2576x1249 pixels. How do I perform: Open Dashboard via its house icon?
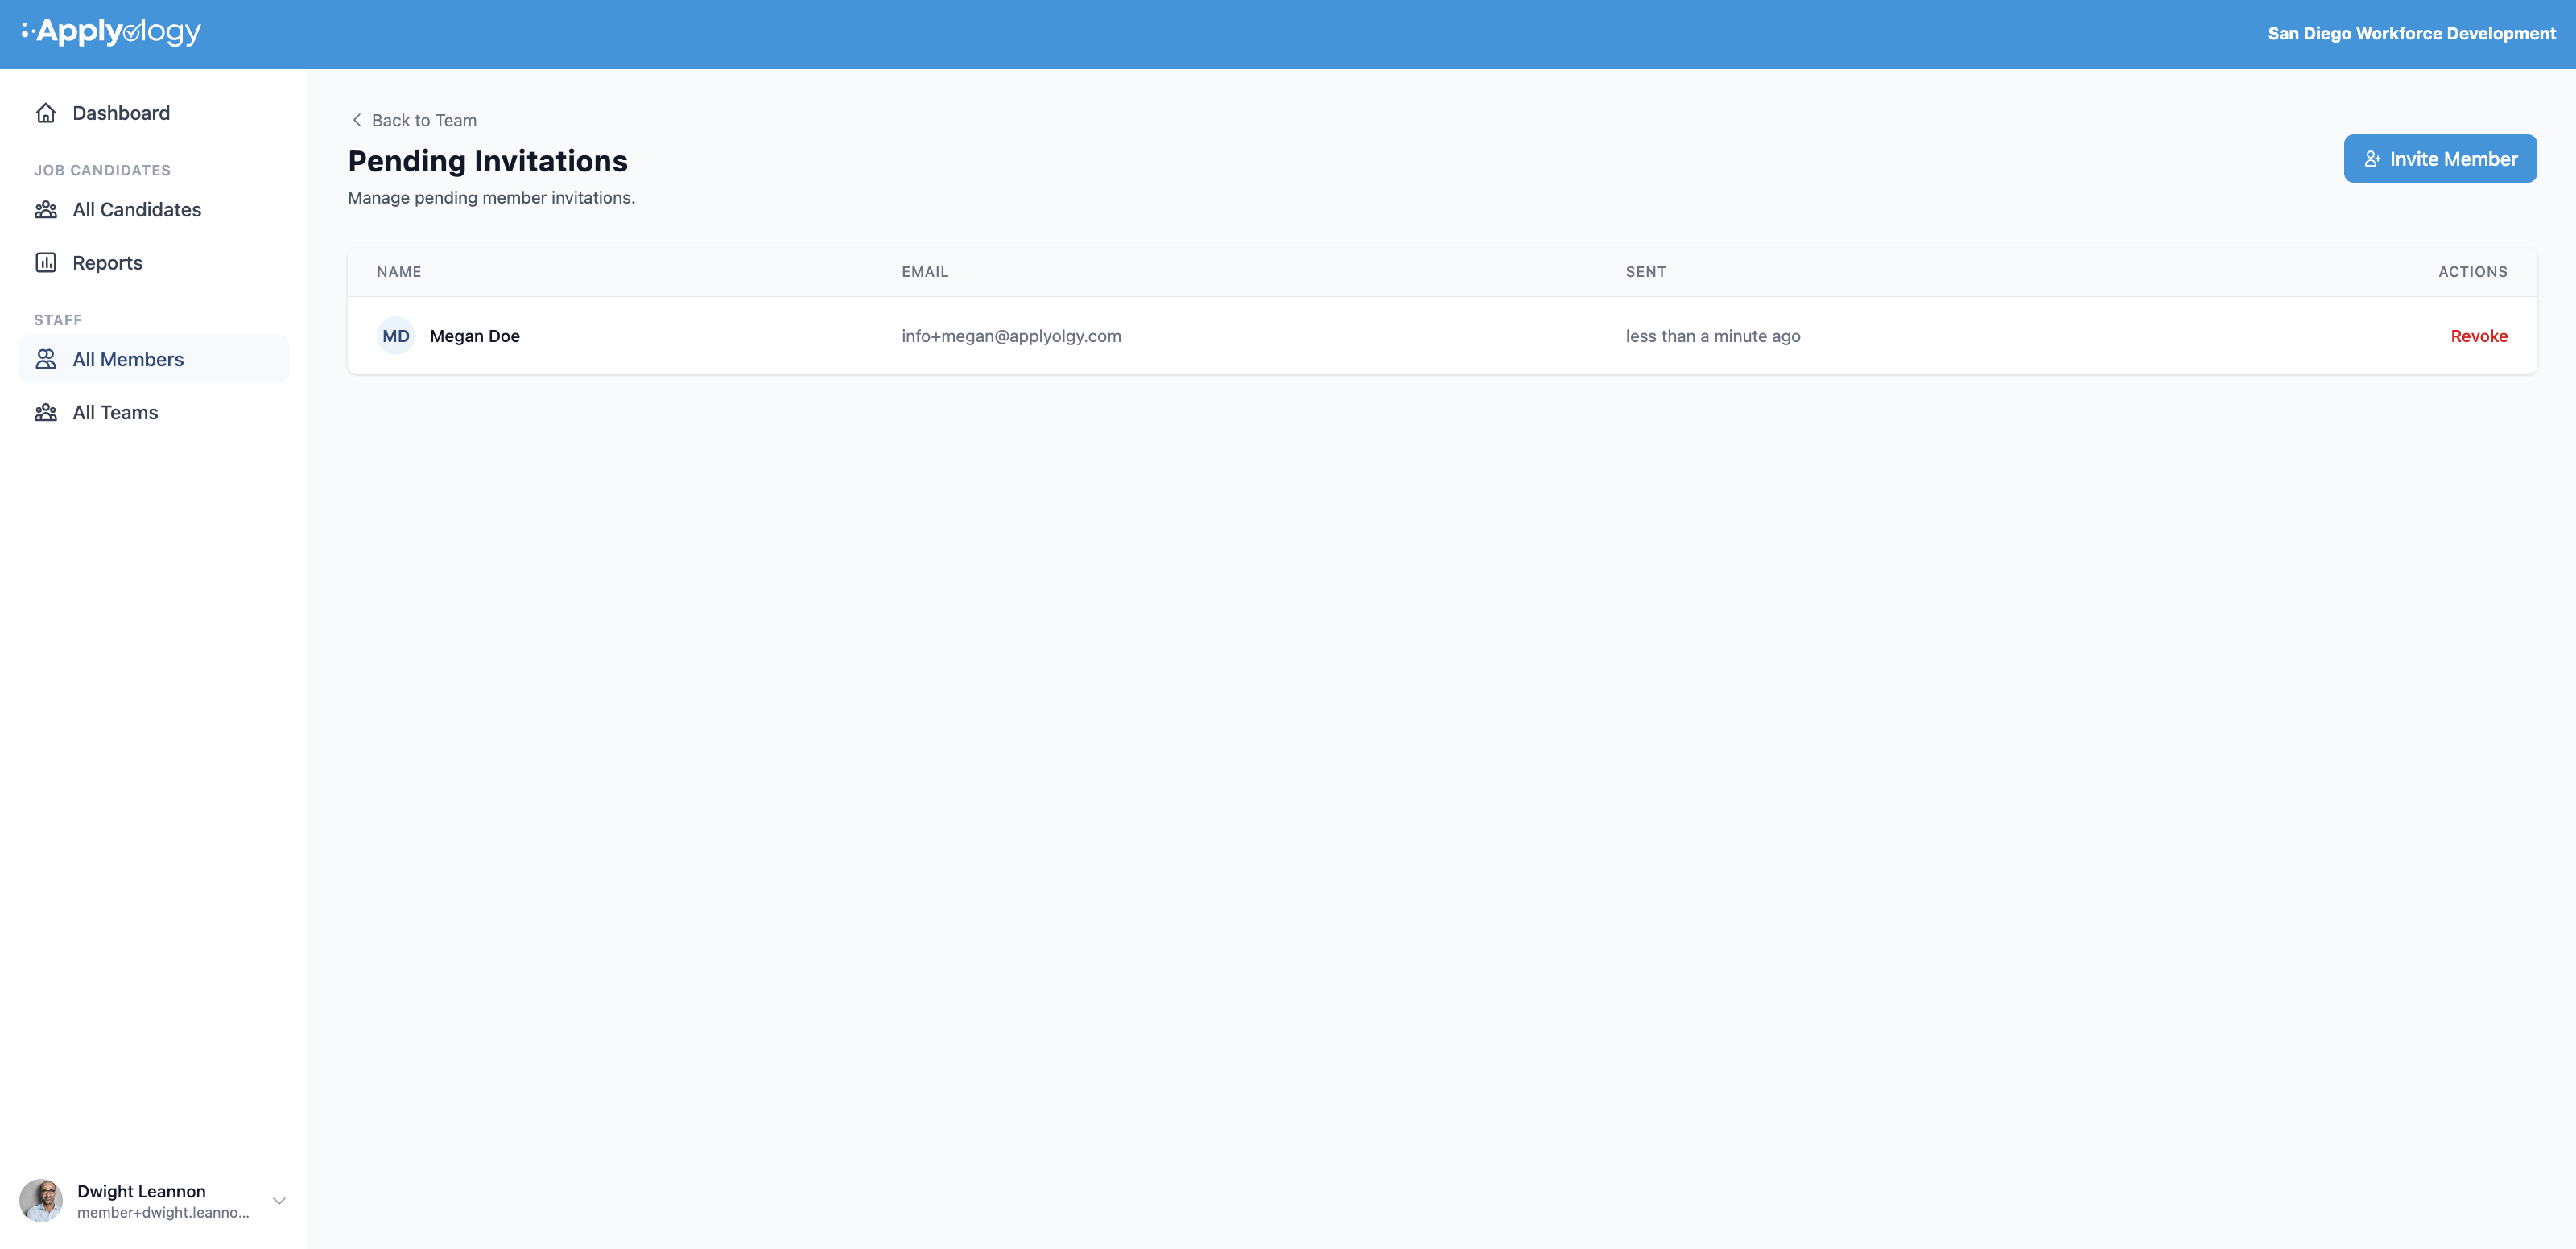coord(46,113)
